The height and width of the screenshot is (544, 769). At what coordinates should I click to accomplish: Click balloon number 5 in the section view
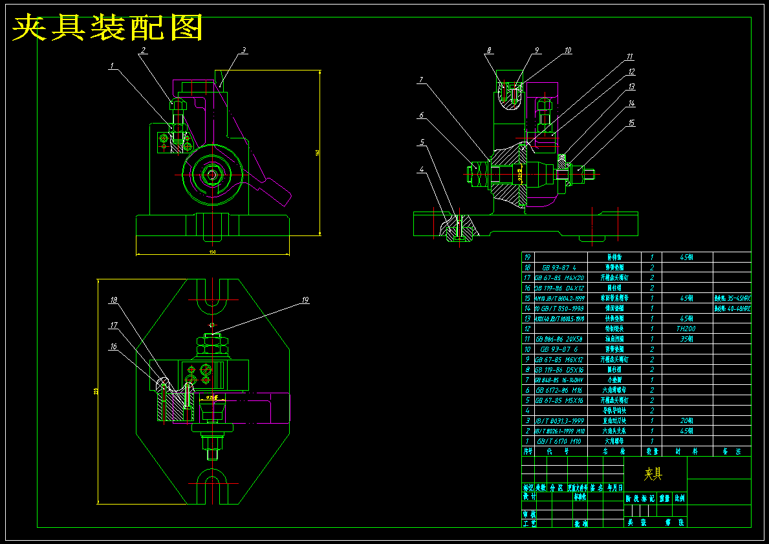coord(422,142)
